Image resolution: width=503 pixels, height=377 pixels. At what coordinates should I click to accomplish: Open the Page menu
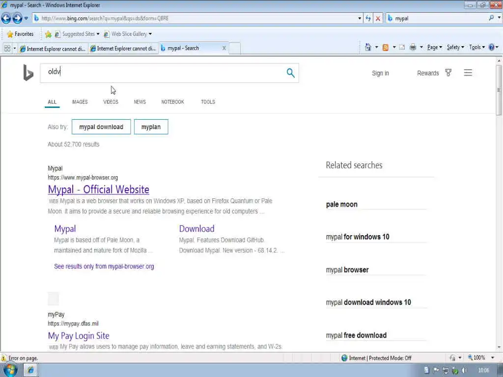435,48
